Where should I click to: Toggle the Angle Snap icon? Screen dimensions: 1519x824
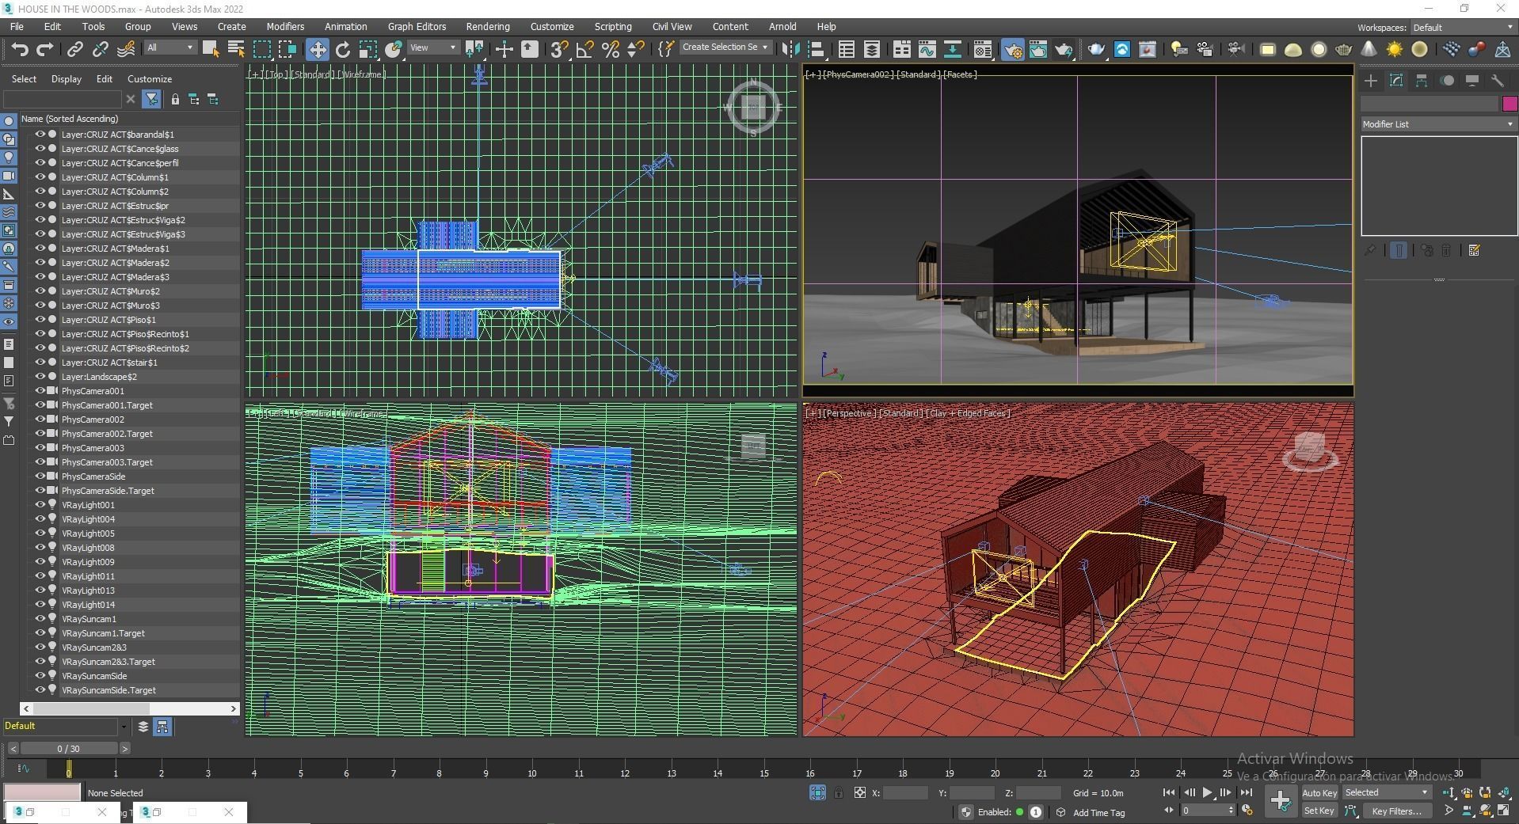coord(585,50)
